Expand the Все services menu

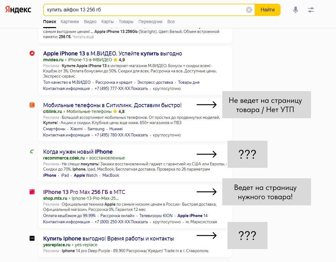point(171,22)
